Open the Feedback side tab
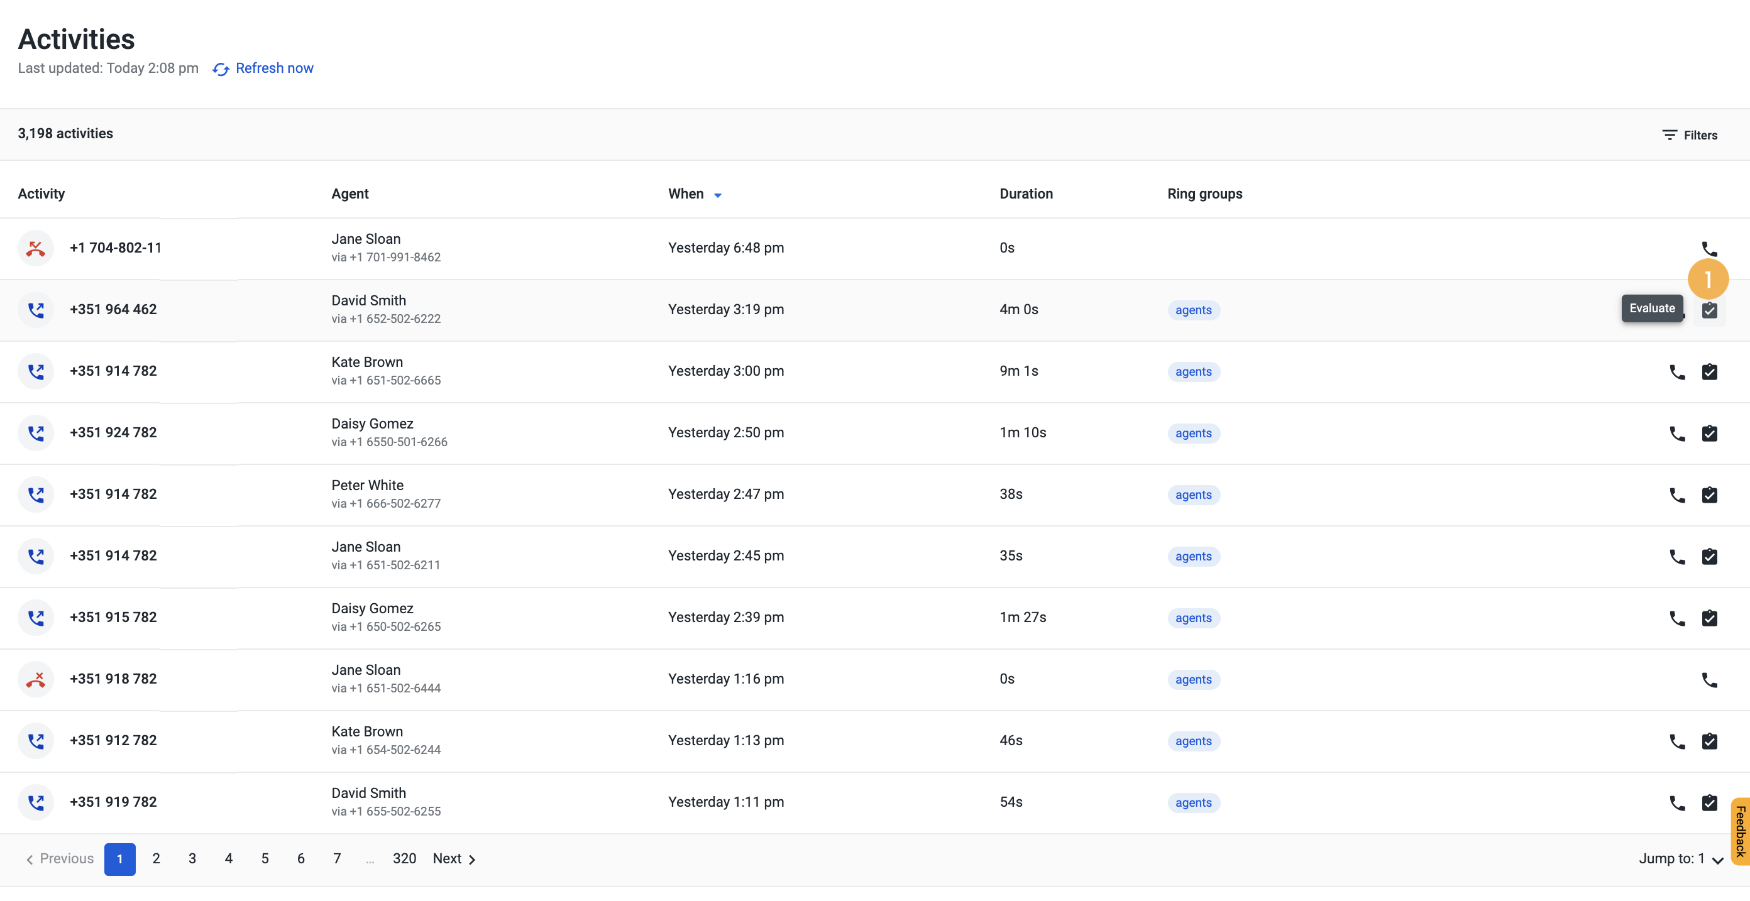Viewport: 1750px width, 901px height. (x=1740, y=831)
